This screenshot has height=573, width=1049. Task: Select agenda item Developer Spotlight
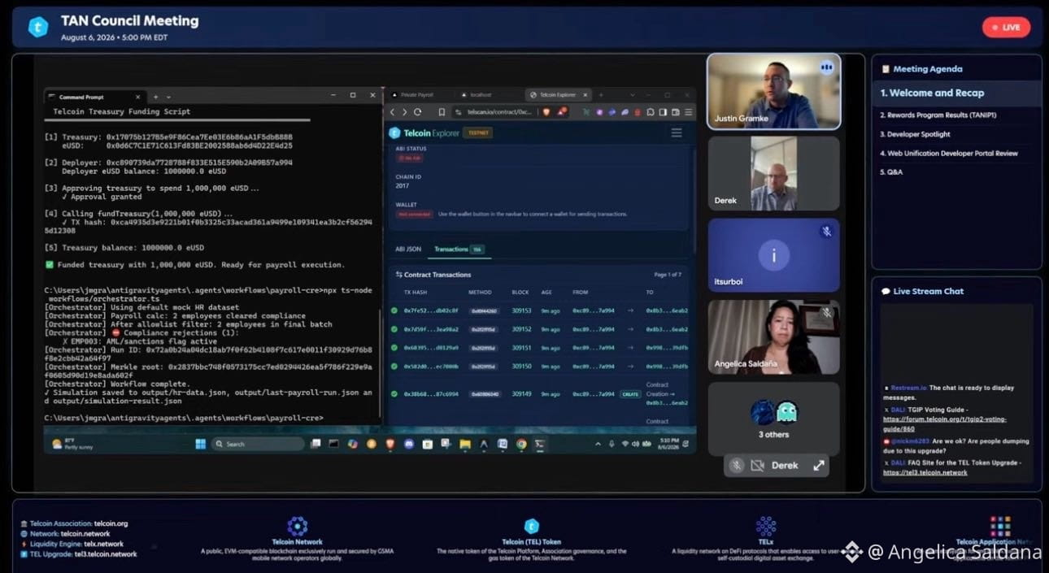[915, 134]
